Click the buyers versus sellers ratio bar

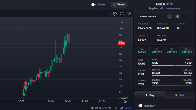tap(172, 86)
